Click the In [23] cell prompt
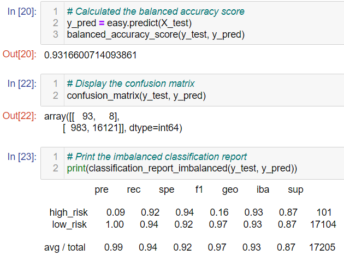Image resolution: width=344 pixels, height=261 pixels. pos(22,157)
